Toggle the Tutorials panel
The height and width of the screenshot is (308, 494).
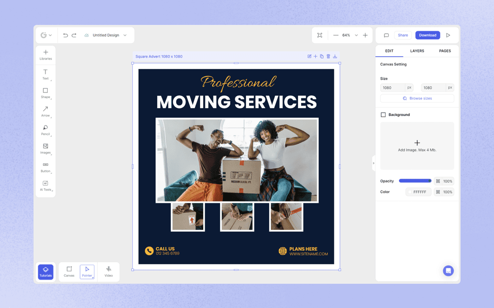point(45,271)
